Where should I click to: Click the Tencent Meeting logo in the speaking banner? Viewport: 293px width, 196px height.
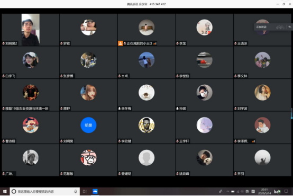pyautogui.click(x=280, y=27)
